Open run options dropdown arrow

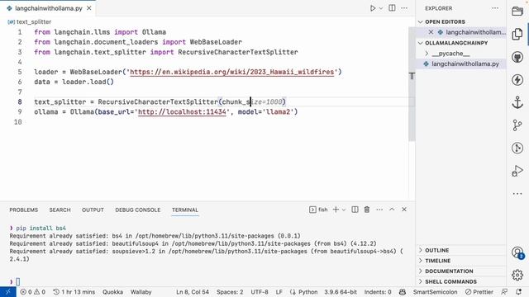pos(381,8)
